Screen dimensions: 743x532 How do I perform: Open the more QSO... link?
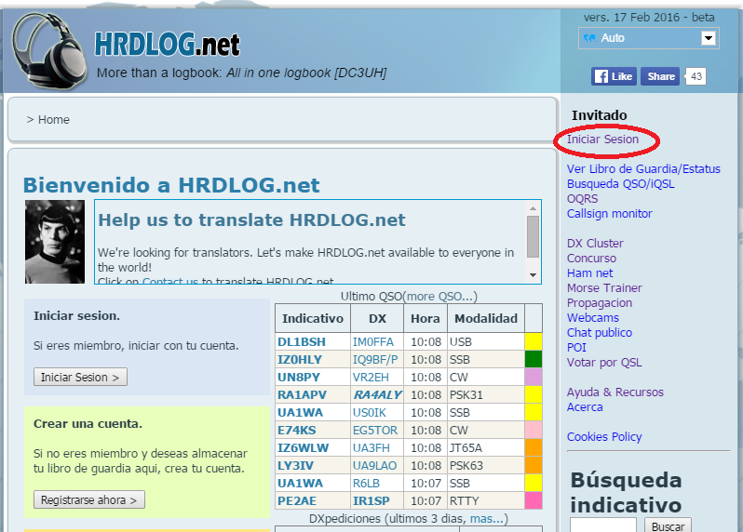(x=439, y=297)
